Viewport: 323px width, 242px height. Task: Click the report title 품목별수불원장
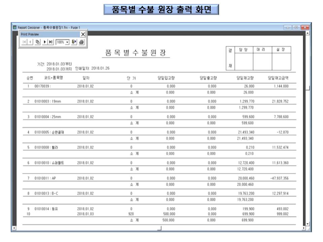click(136, 53)
